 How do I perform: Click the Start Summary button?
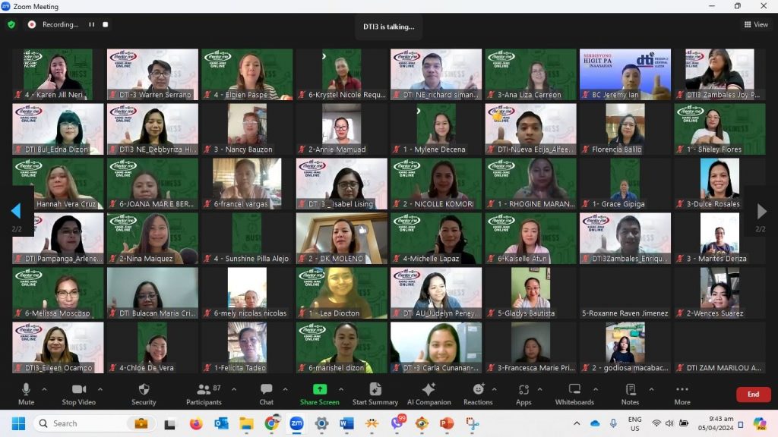coord(375,393)
